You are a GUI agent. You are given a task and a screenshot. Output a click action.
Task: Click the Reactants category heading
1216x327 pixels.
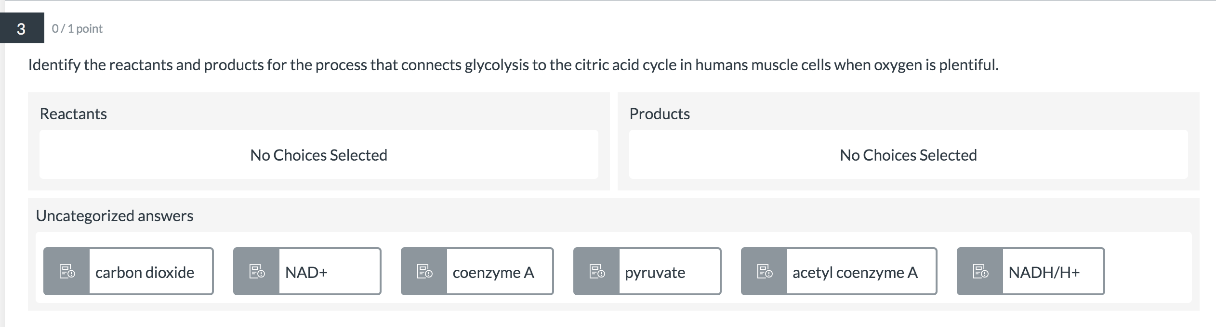[x=73, y=114]
